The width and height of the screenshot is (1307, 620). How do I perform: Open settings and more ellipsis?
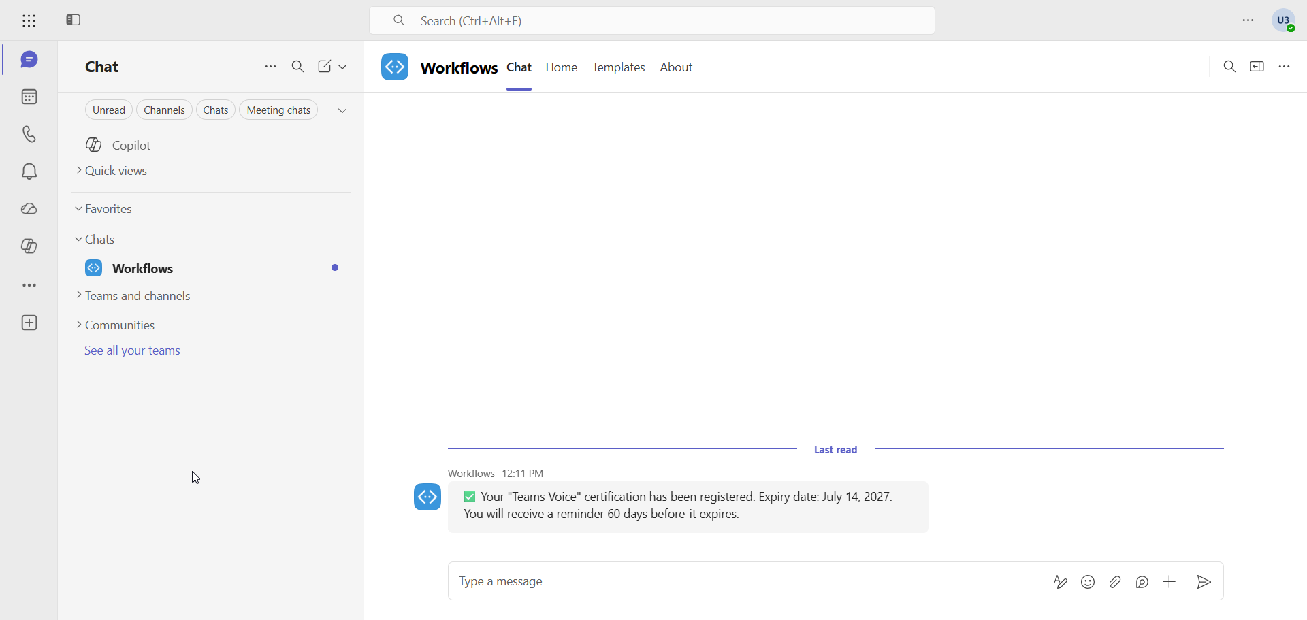1248,20
